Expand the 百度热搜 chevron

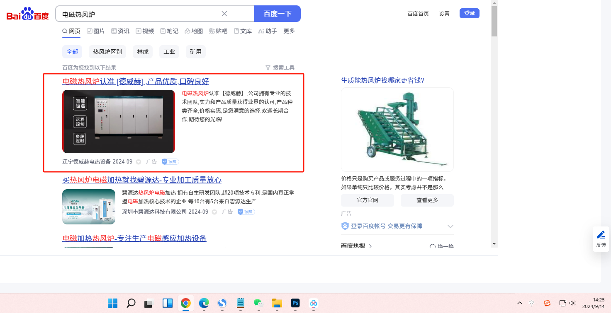370,246
